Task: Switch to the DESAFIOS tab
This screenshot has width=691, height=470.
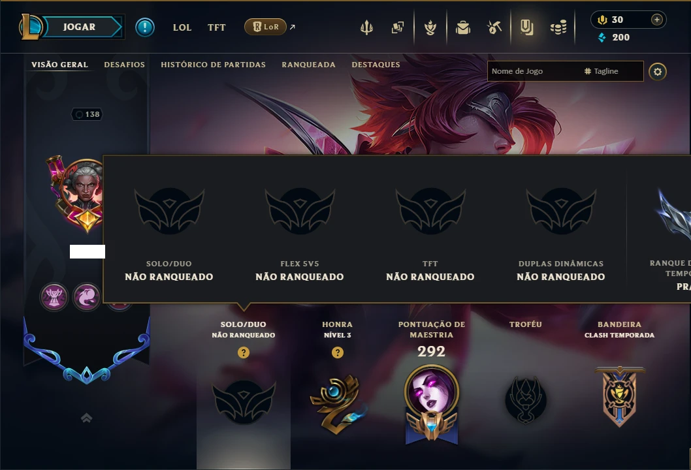Action: coord(124,65)
